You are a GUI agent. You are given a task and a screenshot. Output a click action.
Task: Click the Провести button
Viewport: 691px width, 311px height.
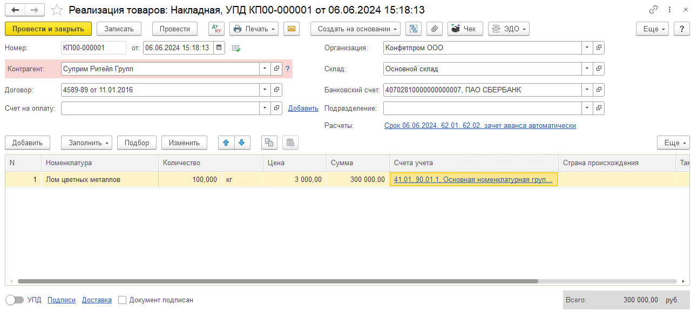pyautogui.click(x=175, y=29)
